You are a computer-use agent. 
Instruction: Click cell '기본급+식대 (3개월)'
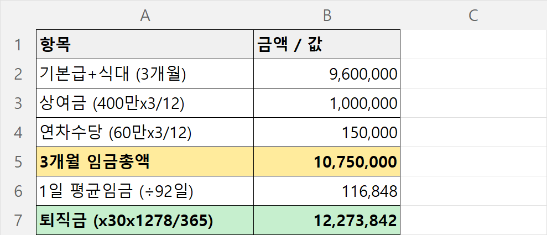145,74
